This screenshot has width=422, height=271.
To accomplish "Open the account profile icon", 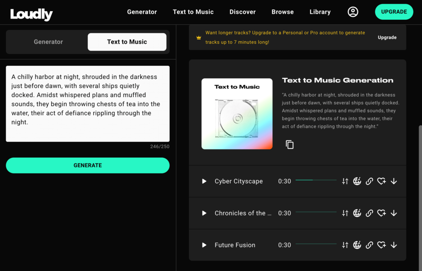I will coord(353,12).
